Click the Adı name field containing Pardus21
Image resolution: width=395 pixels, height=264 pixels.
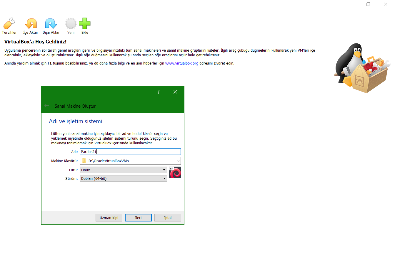pos(130,152)
